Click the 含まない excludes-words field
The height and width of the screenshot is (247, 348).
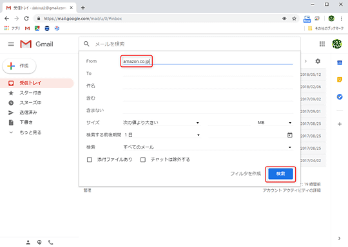[x=208, y=111]
